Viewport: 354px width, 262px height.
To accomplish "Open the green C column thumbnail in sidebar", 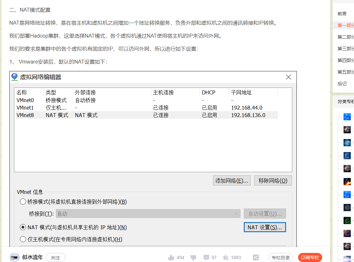I will [x=347, y=220].
